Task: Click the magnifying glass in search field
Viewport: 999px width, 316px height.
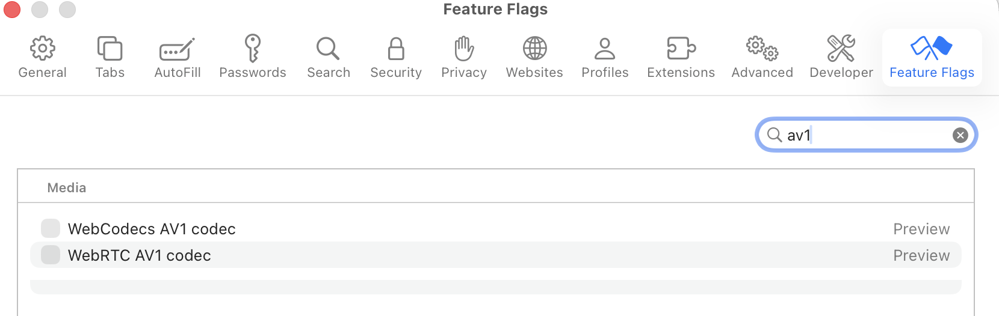Action: click(775, 135)
